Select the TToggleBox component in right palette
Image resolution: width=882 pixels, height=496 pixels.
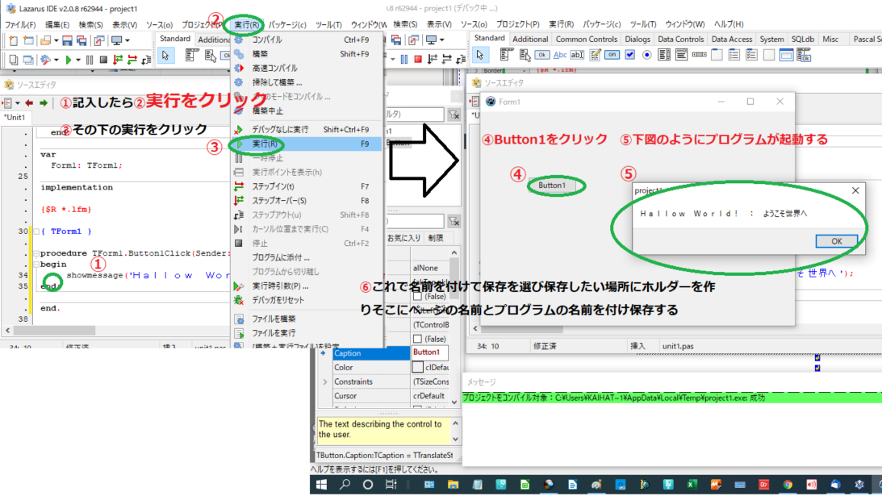click(x=612, y=55)
